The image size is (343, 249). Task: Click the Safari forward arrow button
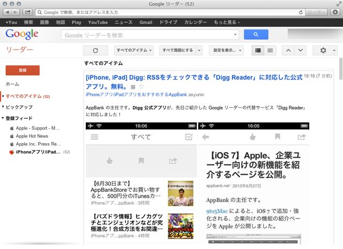tap(16, 12)
